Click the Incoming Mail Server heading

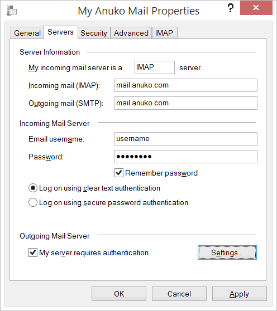[54, 123]
